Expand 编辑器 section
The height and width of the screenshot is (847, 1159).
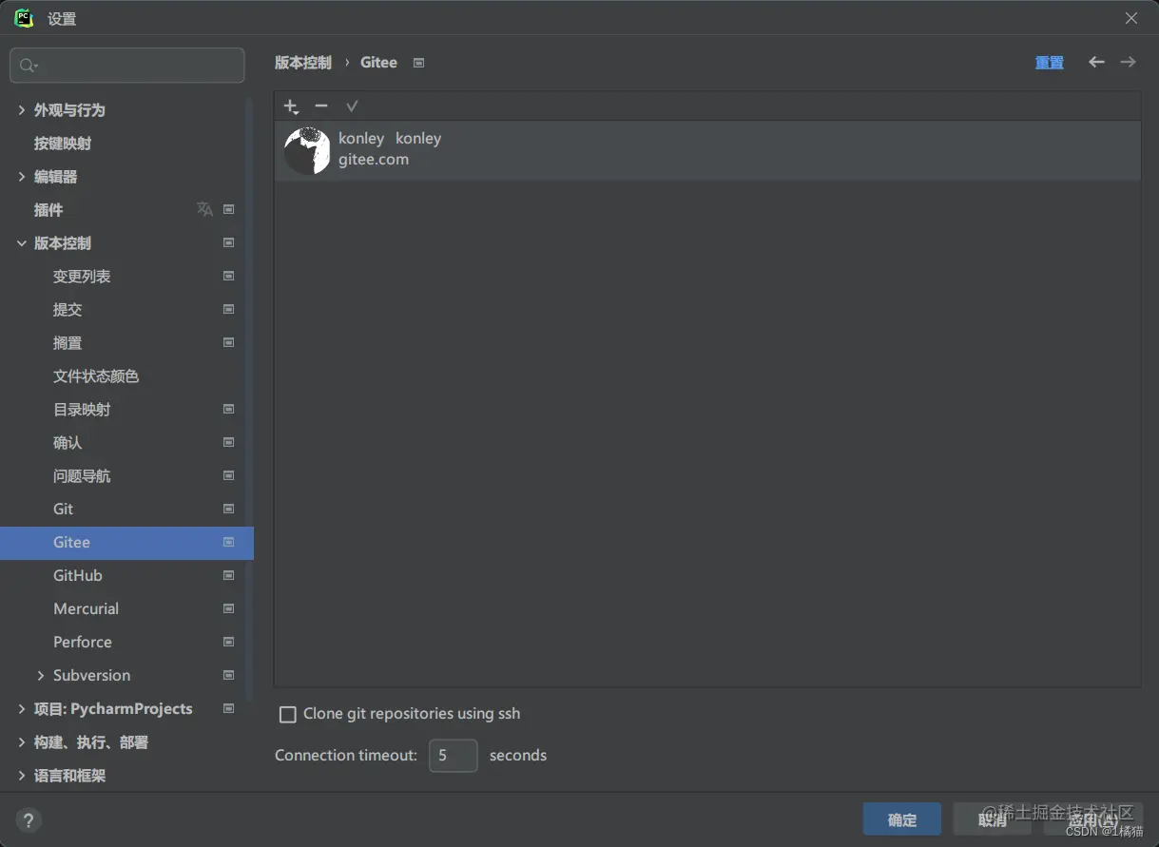click(x=22, y=177)
